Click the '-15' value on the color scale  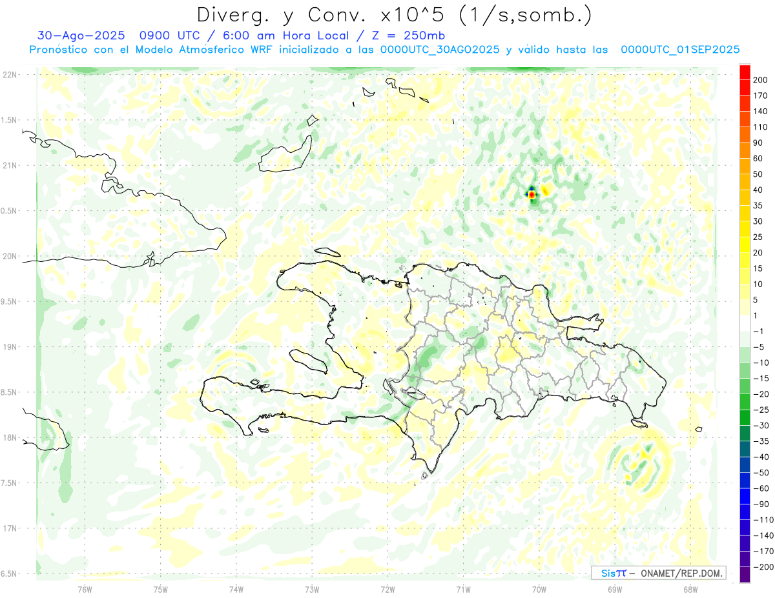coord(761,378)
